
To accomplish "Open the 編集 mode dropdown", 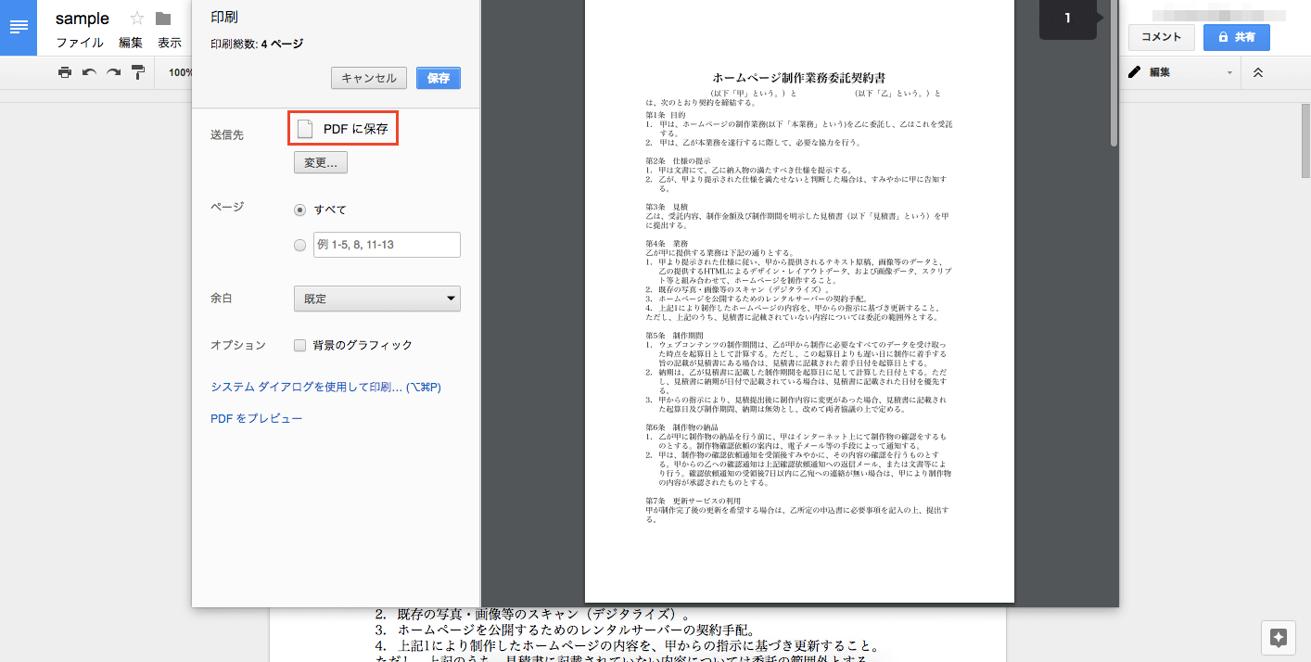I will click(x=1180, y=72).
